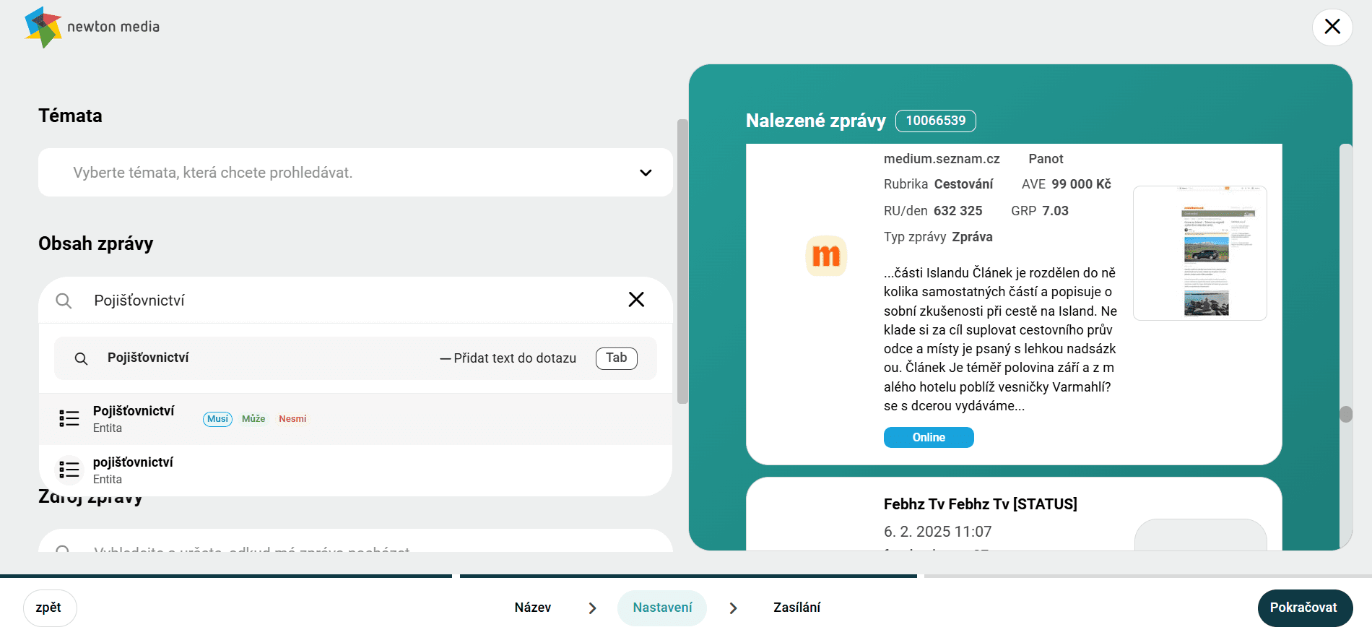Viewport: 1372px width, 635px height.
Task: Focus the Pojišťovnictví search input
Action: pyautogui.click(x=354, y=301)
